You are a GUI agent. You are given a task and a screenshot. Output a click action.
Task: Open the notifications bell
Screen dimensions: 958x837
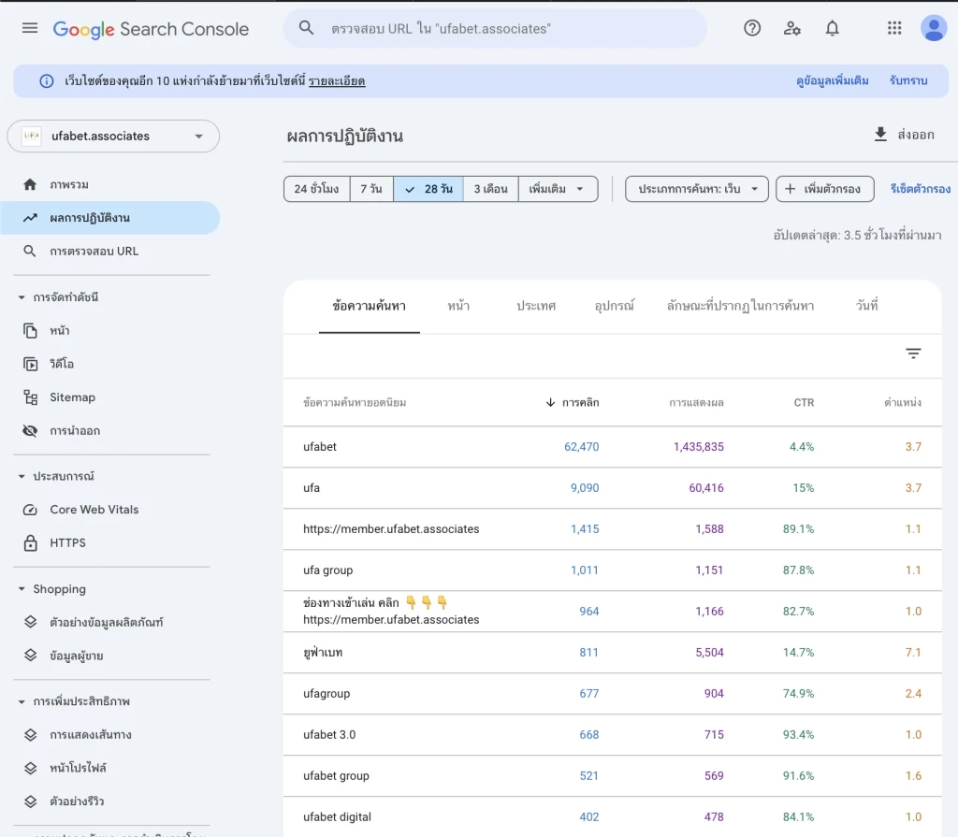832,28
